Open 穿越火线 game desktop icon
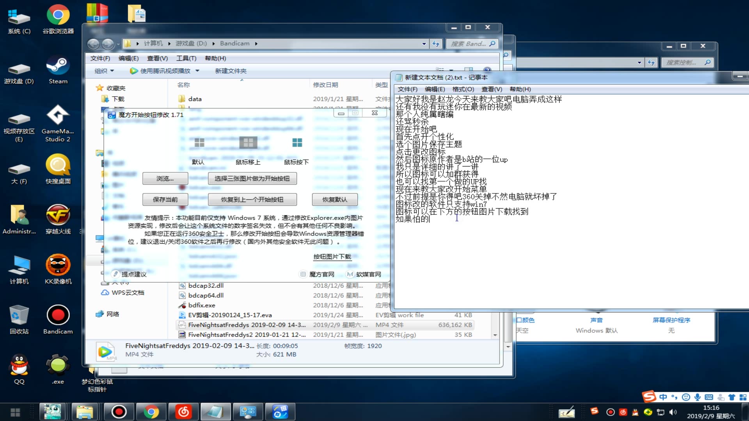Image resolution: width=749 pixels, height=421 pixels. [58, 219]
